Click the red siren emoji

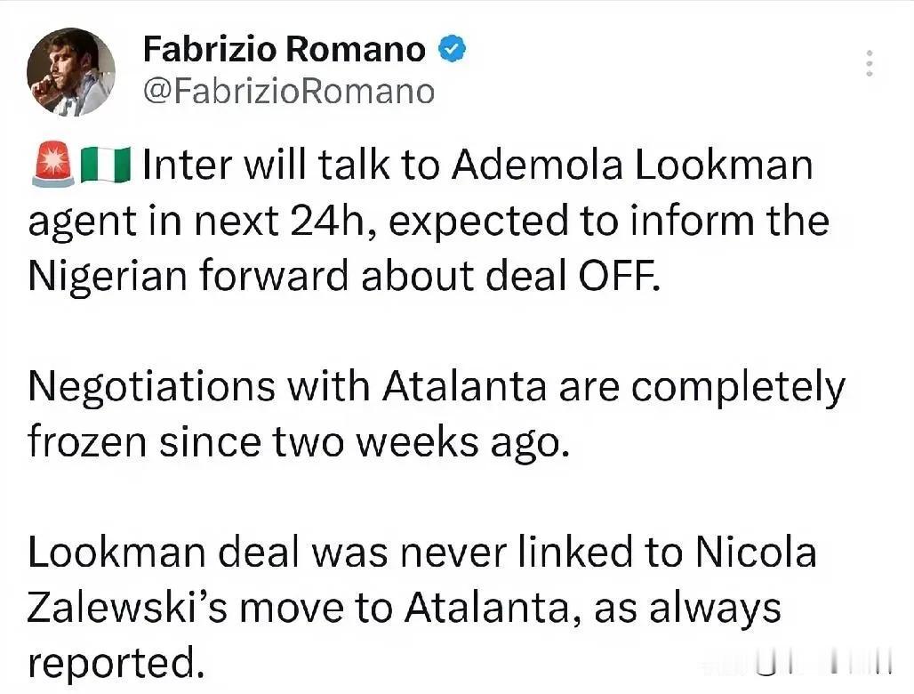click(52, 165)
